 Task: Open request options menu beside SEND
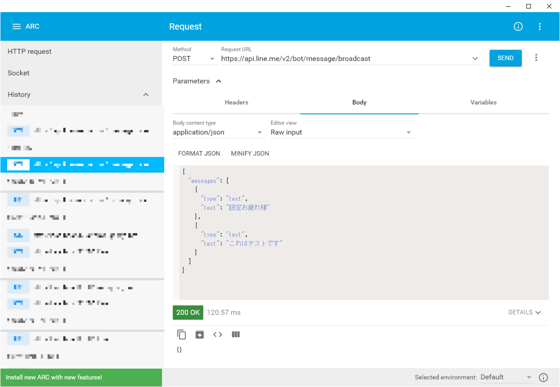point(536,58)
